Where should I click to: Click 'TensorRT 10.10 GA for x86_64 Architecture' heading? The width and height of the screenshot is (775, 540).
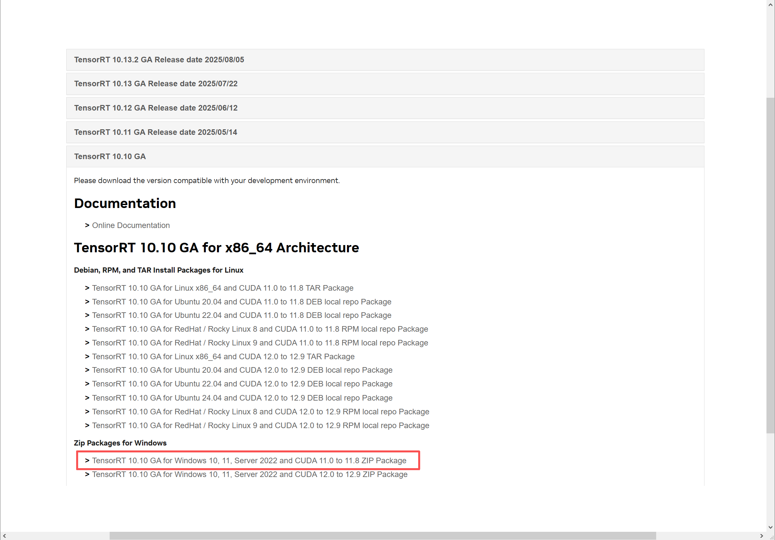216,248
